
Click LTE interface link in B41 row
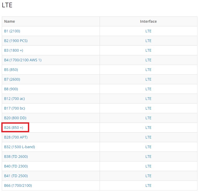pos(148,176)
